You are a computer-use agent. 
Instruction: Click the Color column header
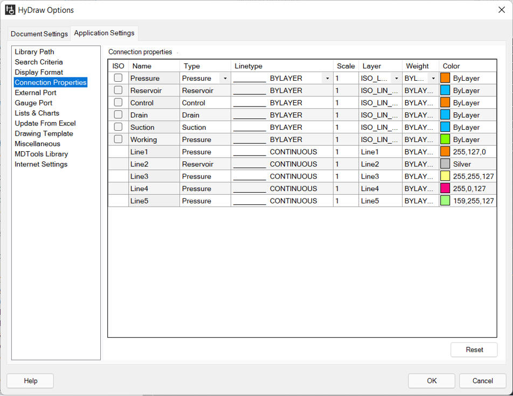468,66
